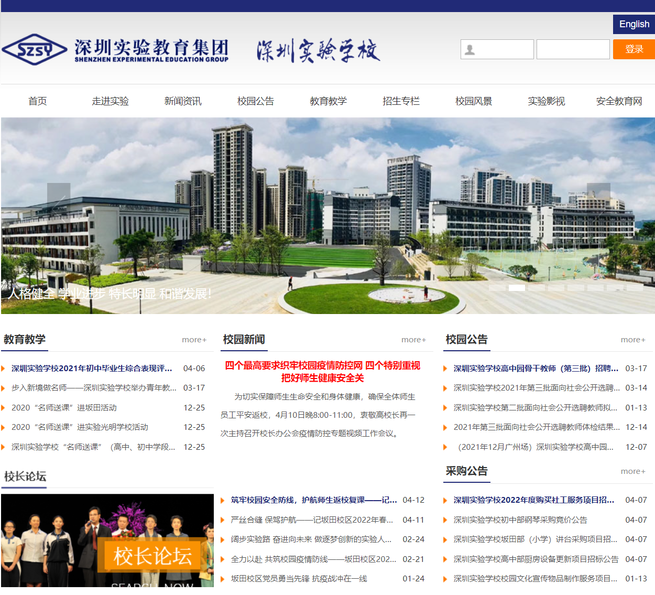Open notice 2021年第三批面向社会公开选聘
Viewport: 655px width, 595px height.
[537, 388]
